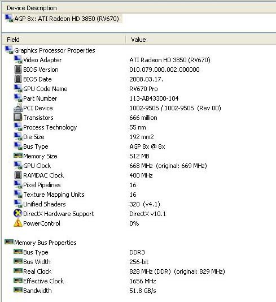
Task: Select the 256-bit bus width value
Action: point(139,262)
